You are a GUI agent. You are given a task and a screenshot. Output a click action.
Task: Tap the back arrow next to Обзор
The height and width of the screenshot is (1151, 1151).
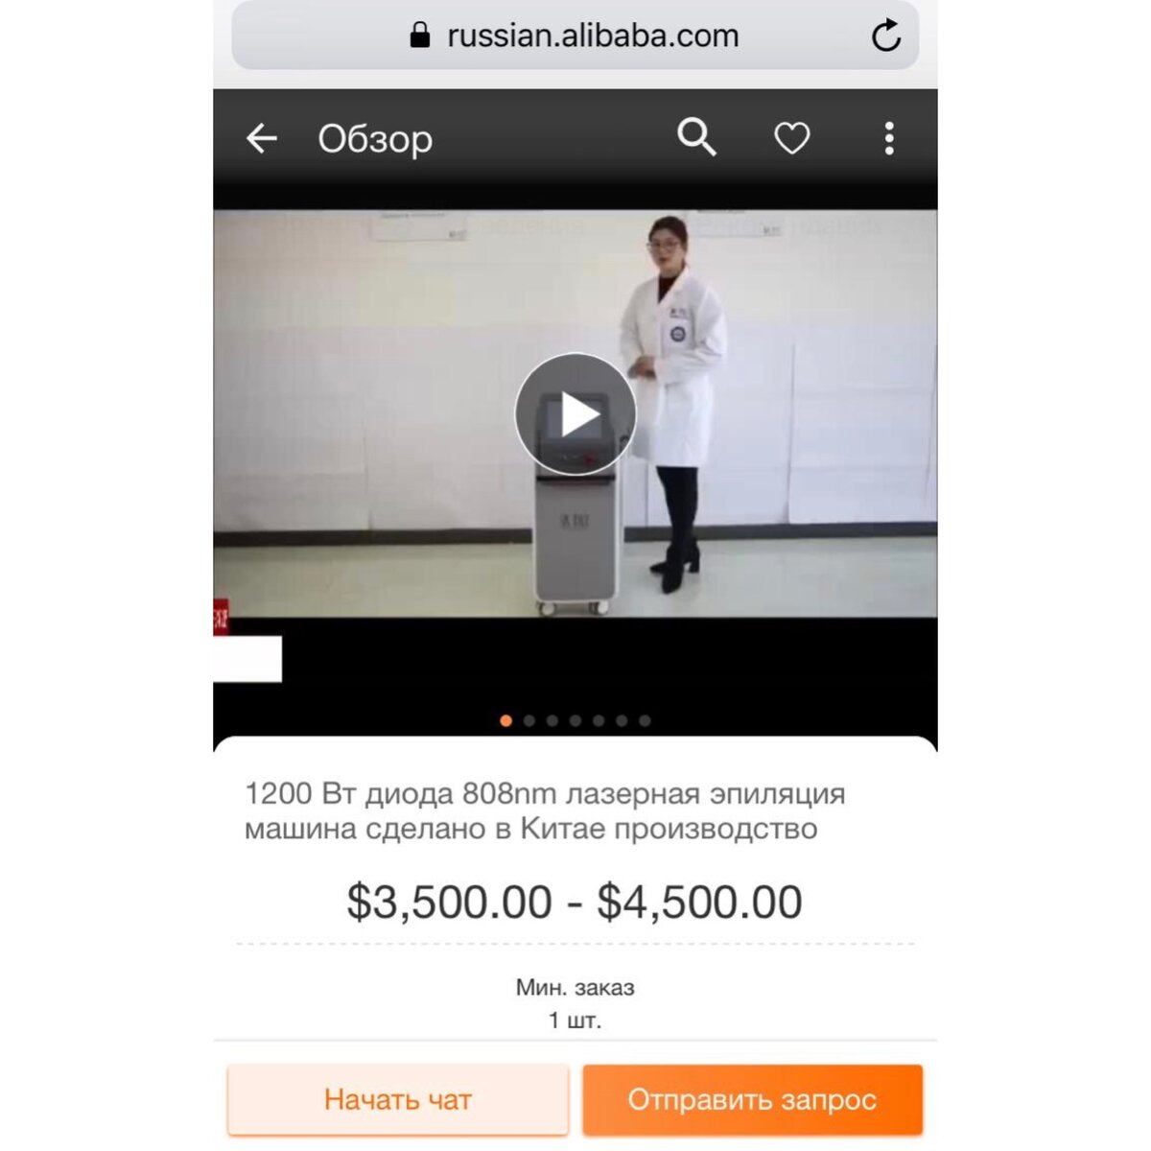tap(262, 139)
